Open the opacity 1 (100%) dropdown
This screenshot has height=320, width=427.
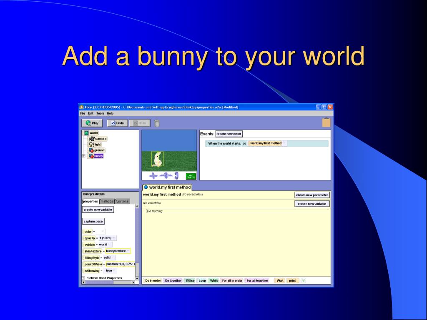pos(108,238)
